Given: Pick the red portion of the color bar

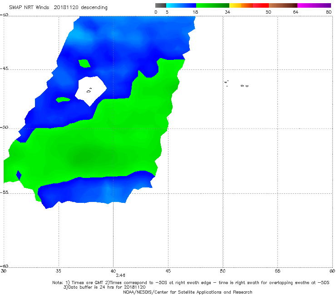Looking at the screenshot, I should (x=261, y=5).
